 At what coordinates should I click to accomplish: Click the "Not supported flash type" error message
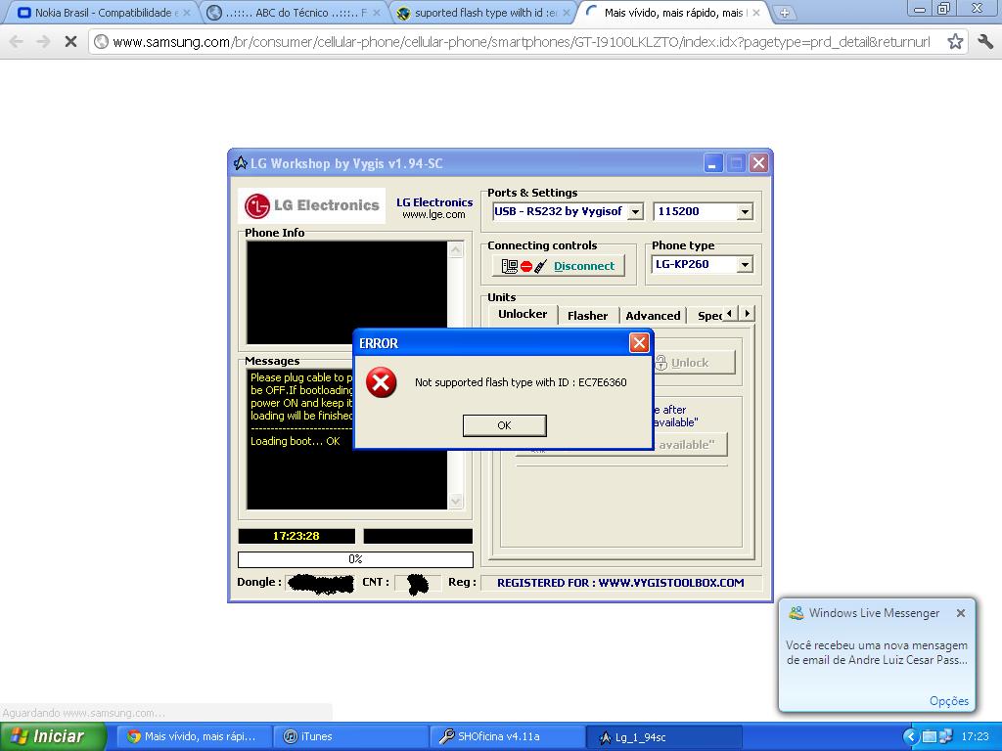521,382
